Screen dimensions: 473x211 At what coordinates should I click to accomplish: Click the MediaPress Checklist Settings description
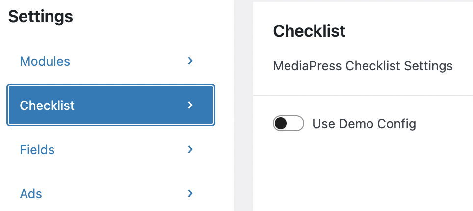(x=363, y=66)
